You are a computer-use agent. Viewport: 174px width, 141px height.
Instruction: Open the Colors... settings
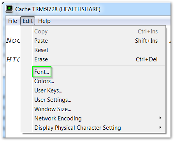click(x=44, y=81)
